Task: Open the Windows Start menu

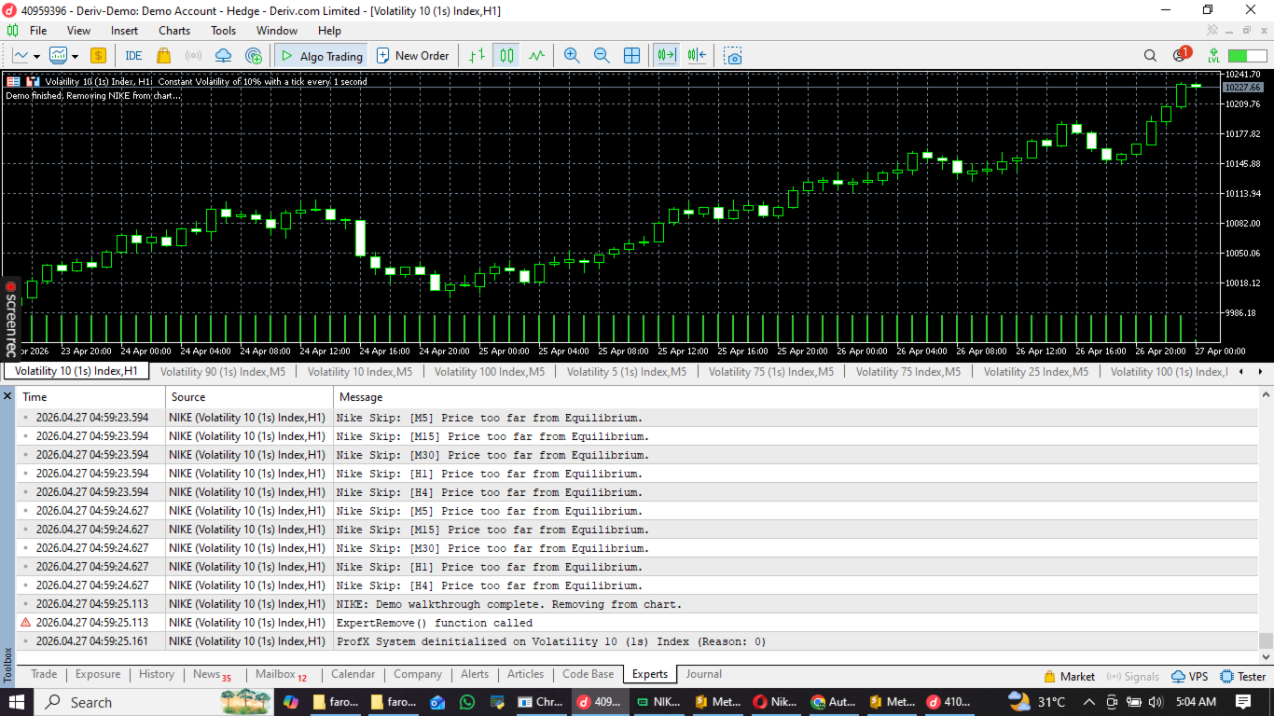Action: coord(19,702)
